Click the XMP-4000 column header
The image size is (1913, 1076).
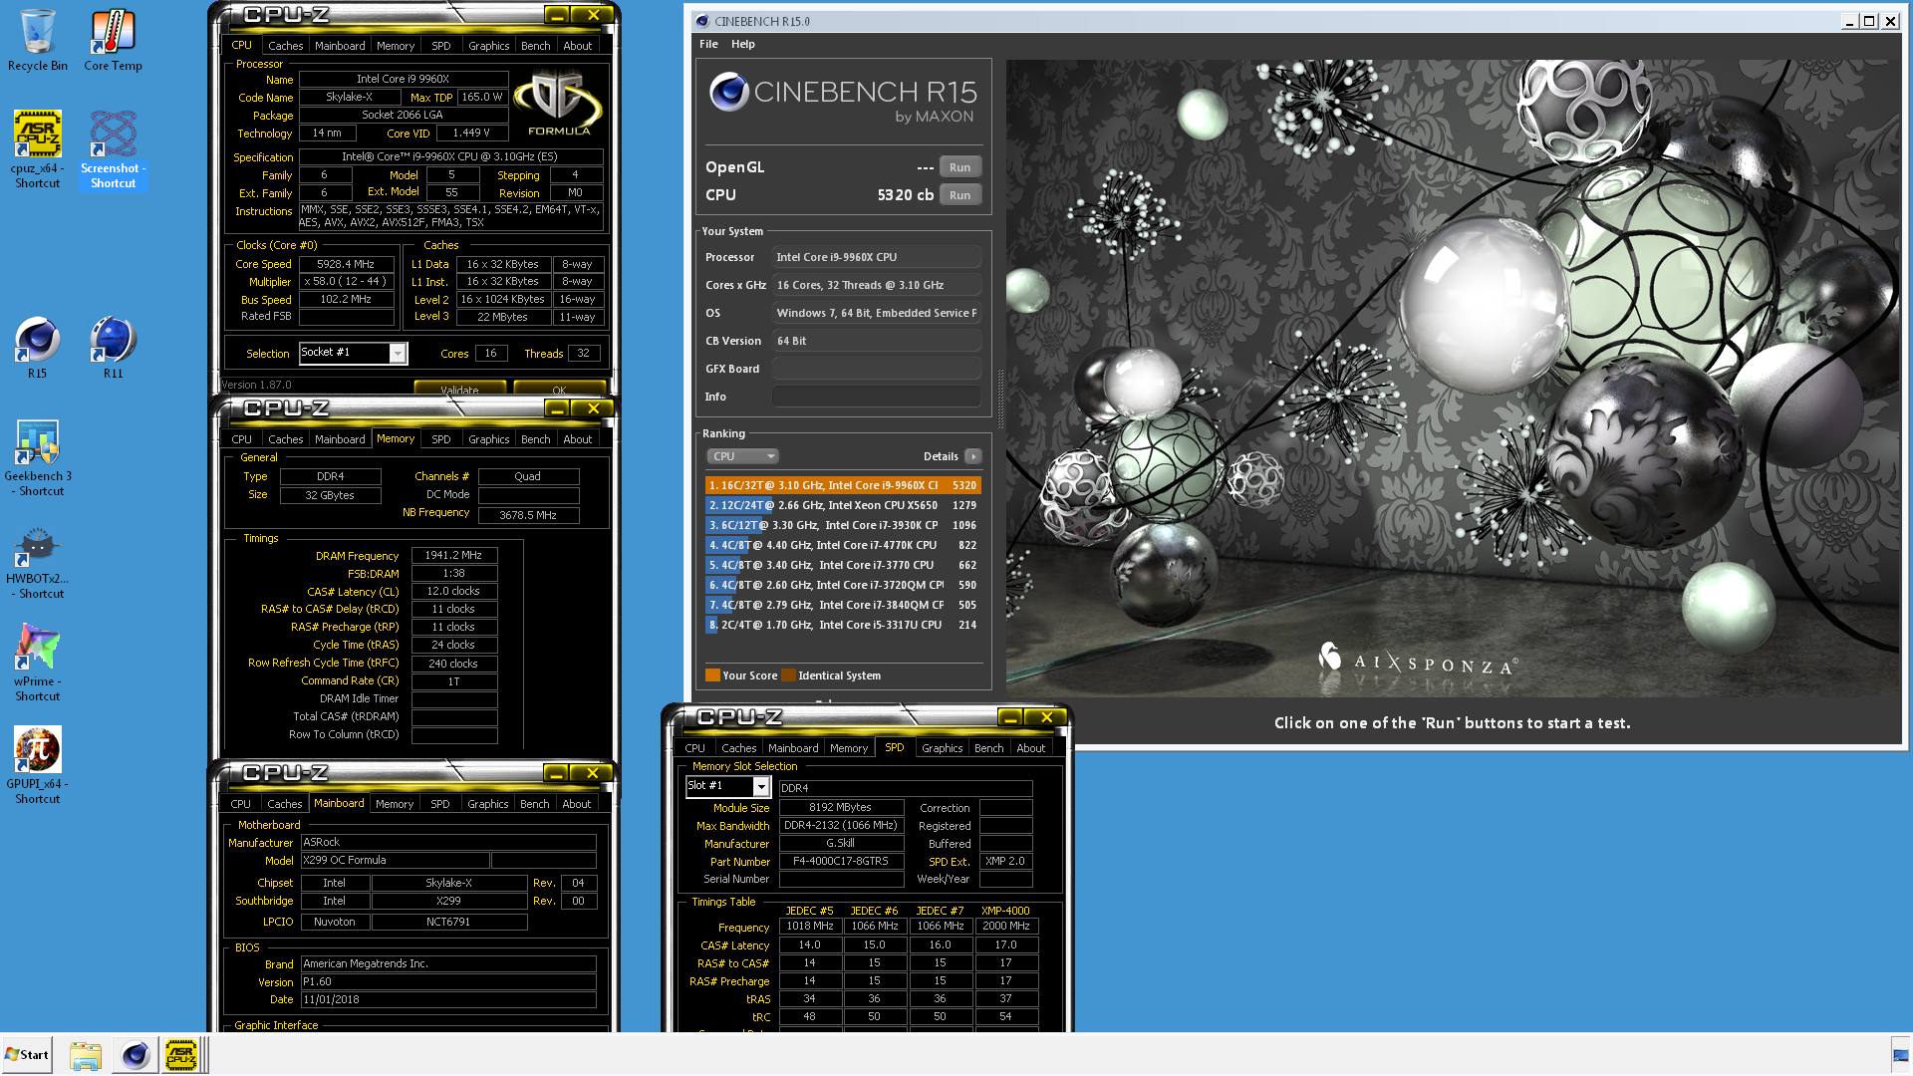tap(1005, 911)
